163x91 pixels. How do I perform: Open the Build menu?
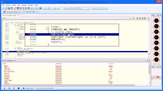click(x=14, y=5)
